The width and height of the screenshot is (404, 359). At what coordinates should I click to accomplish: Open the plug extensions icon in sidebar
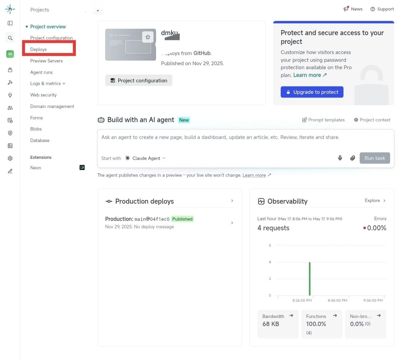[x=10, y=95]
